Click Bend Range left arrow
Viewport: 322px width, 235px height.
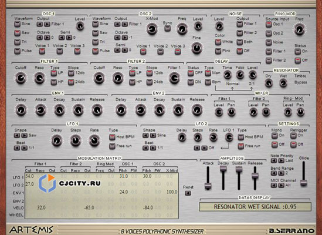(x=274, y=173)
